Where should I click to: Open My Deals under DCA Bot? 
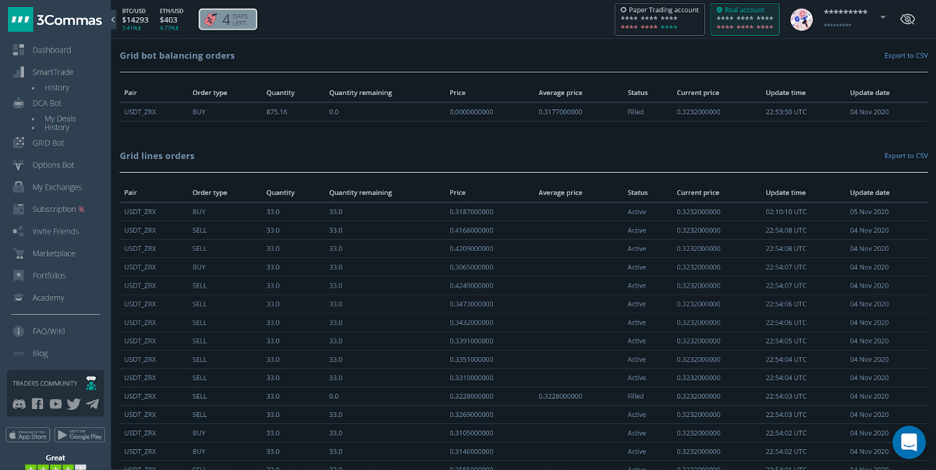60,118
